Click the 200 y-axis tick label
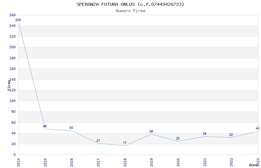 tap(13, 47)
